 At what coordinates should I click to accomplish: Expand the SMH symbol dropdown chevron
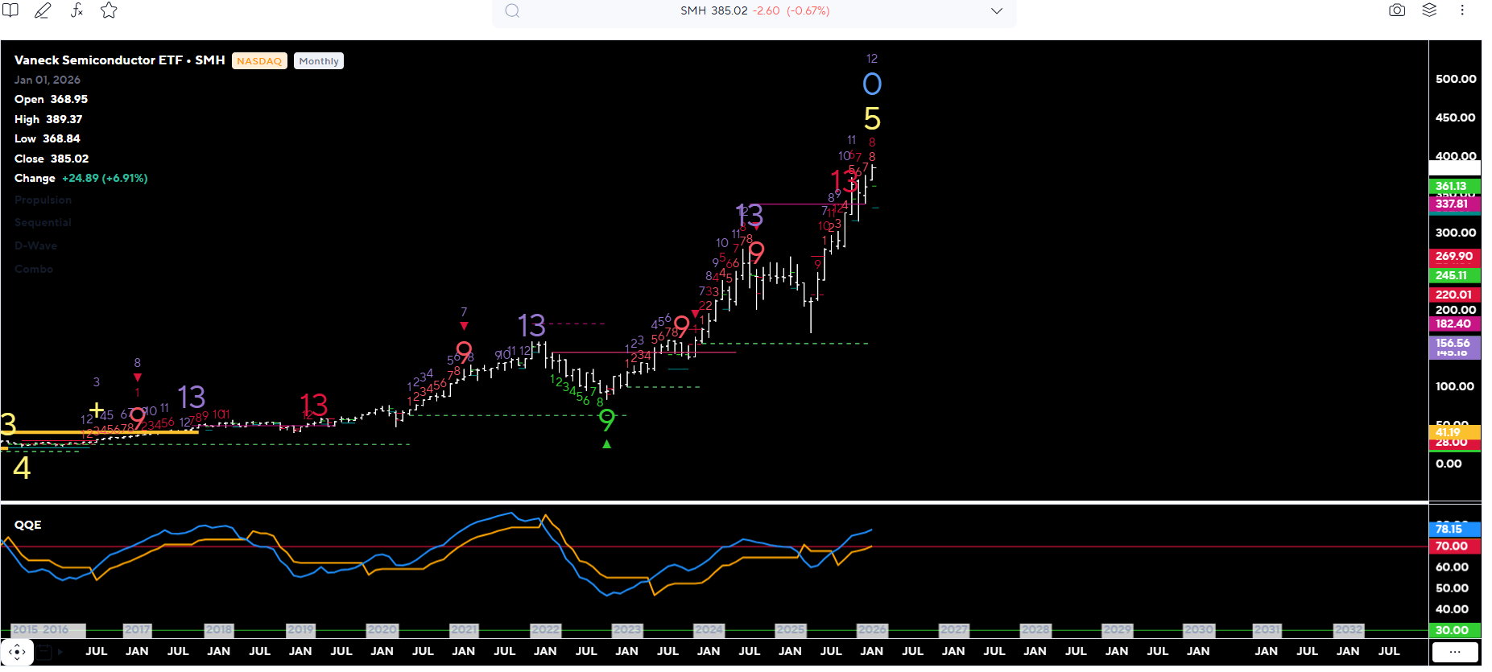pyautogui.click(x=997, y=11)
